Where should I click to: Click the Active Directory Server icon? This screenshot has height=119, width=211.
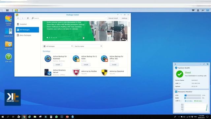(48, 72)
